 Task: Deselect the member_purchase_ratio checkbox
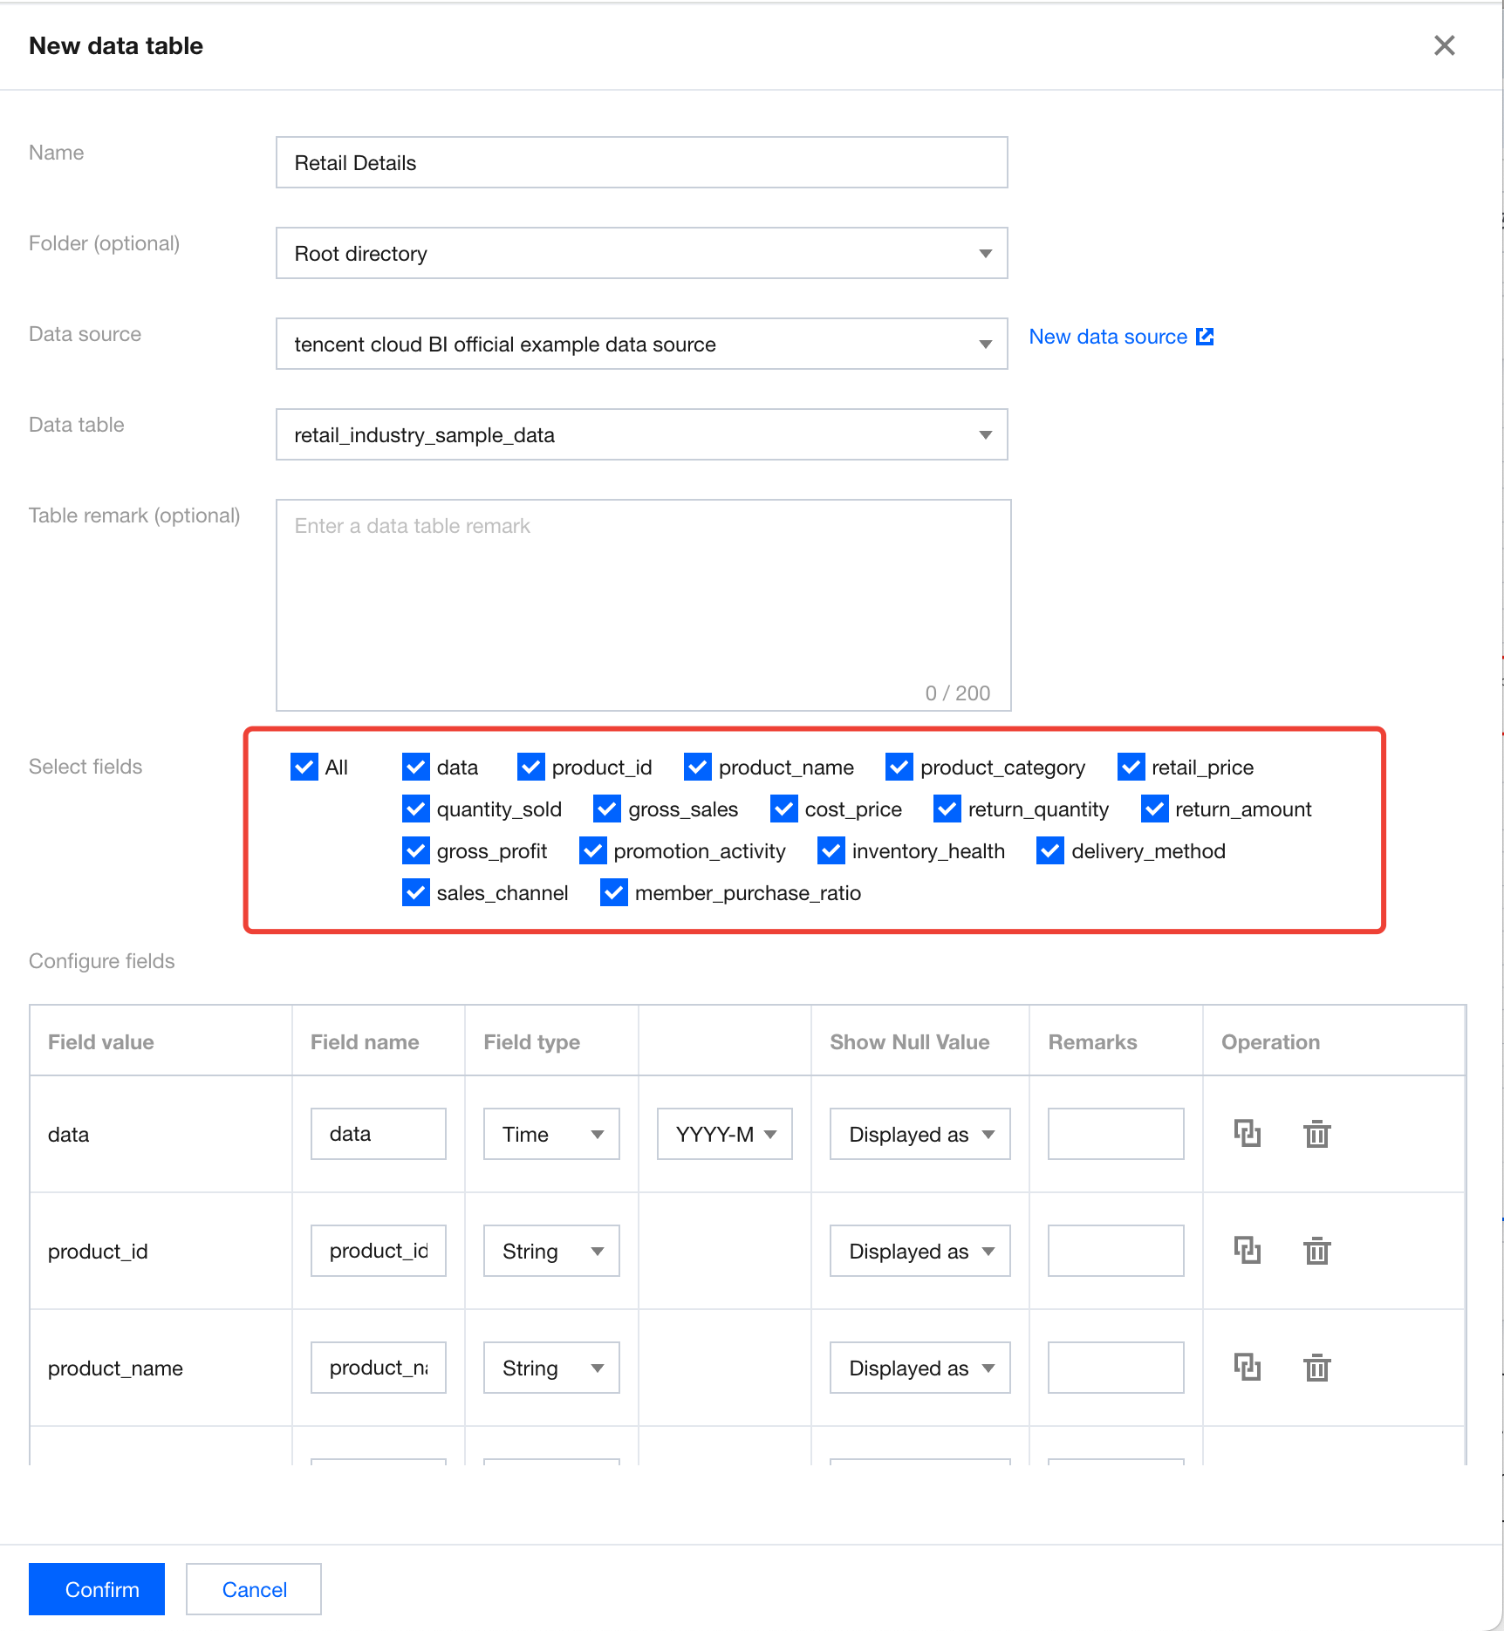click(x=614, y=892)
